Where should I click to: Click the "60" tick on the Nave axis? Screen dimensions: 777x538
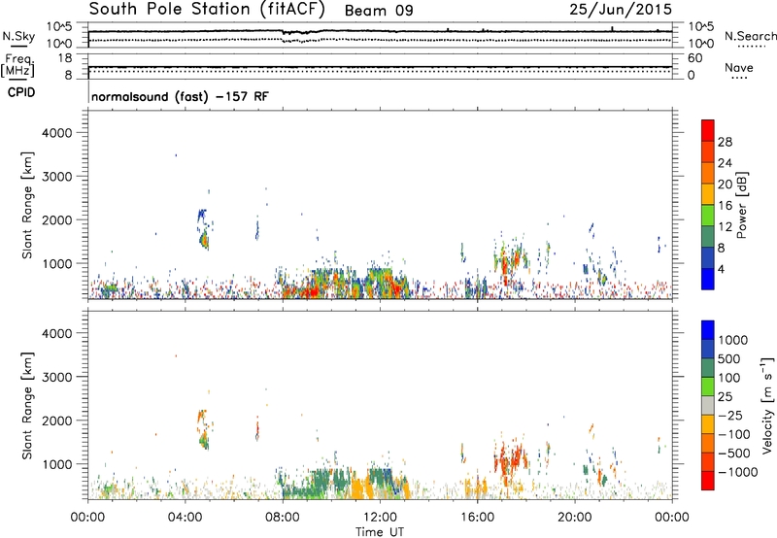[694, 58]
